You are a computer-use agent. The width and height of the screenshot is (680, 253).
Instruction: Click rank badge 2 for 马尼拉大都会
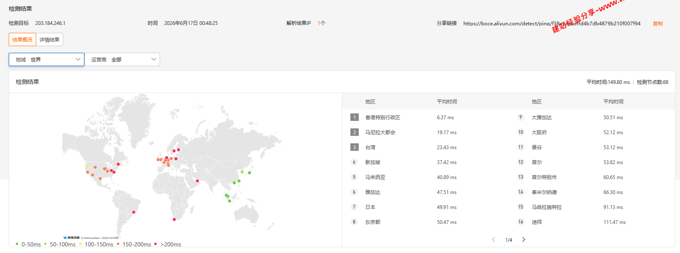coord(354,133)
